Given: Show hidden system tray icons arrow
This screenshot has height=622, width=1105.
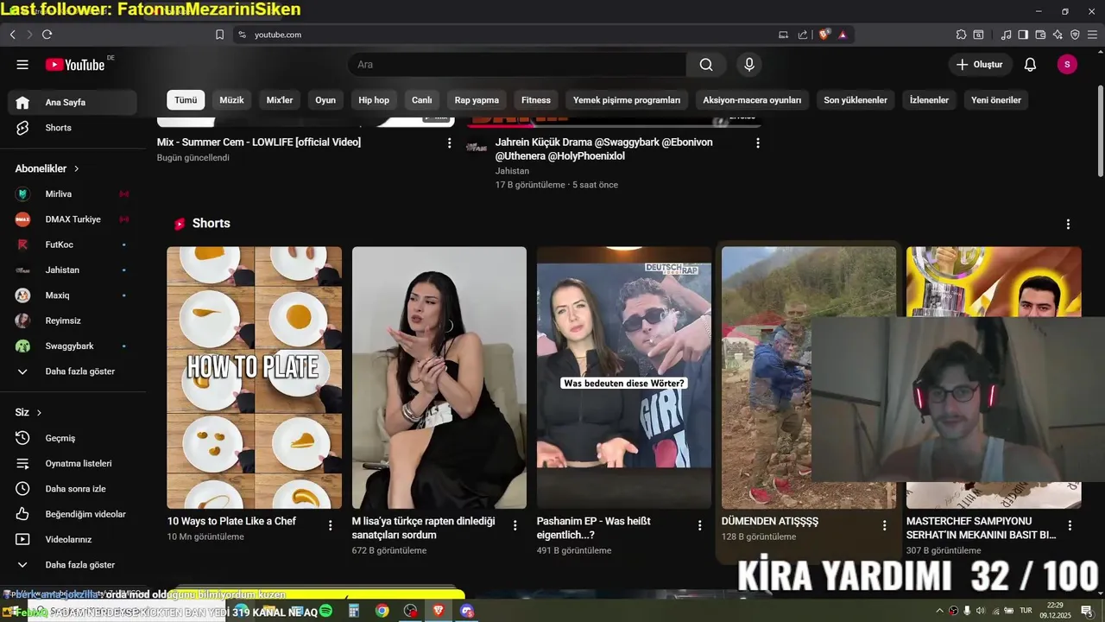Looking at the screenshot, I should click(939, 611).
